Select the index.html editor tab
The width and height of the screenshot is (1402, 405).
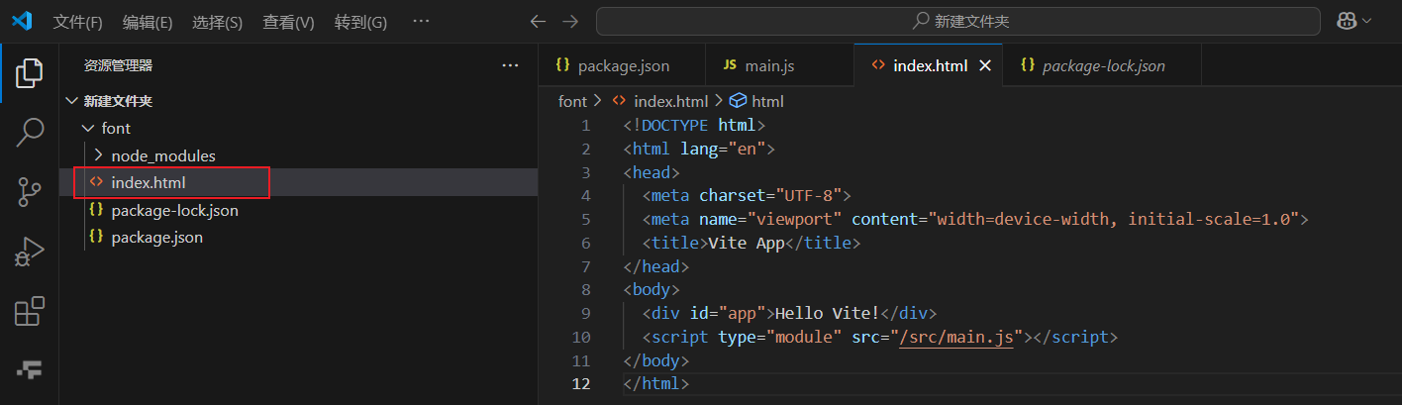pyautogui.click(x=929, y=65)
